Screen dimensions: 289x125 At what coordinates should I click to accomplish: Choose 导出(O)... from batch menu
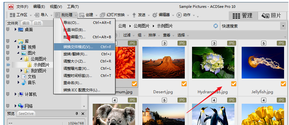[x=84, y=23]
